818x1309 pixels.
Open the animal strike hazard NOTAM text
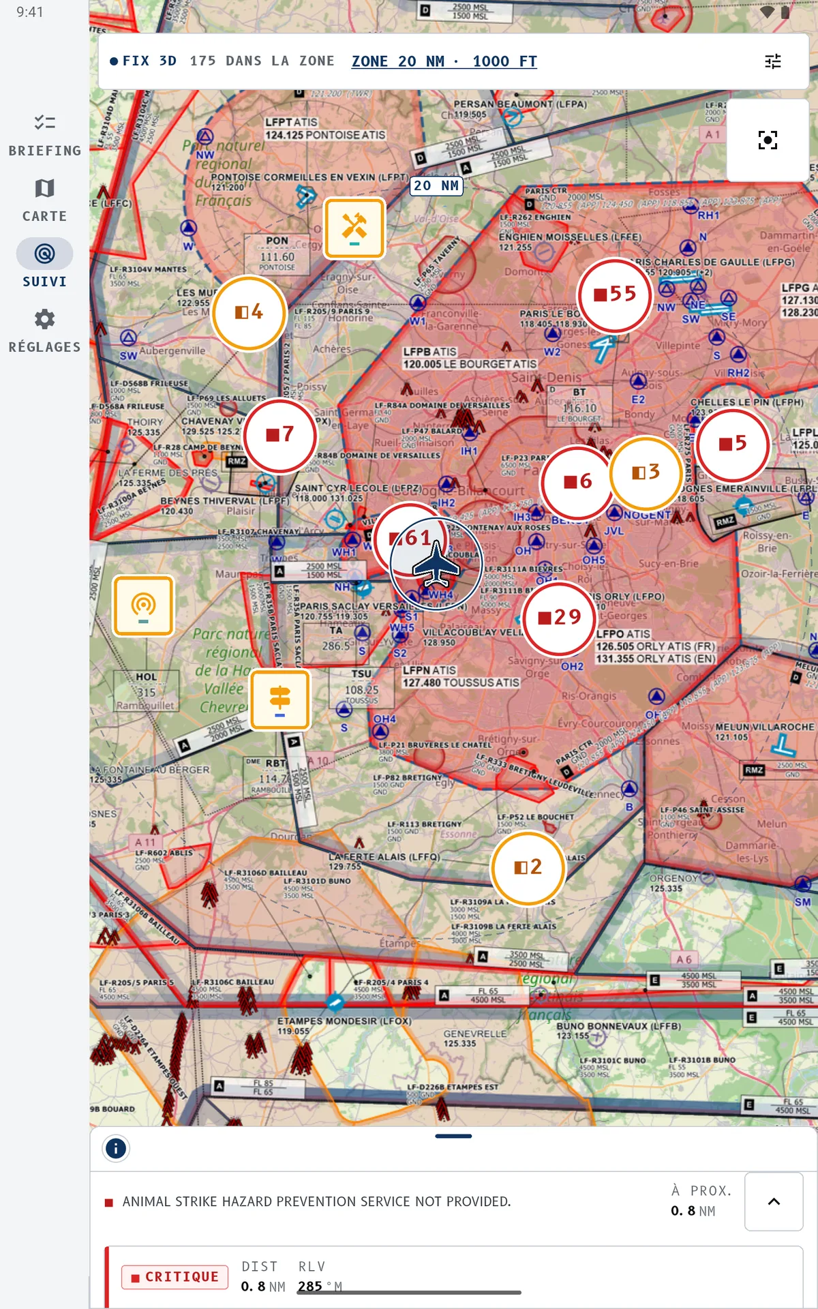[316, 1201]
